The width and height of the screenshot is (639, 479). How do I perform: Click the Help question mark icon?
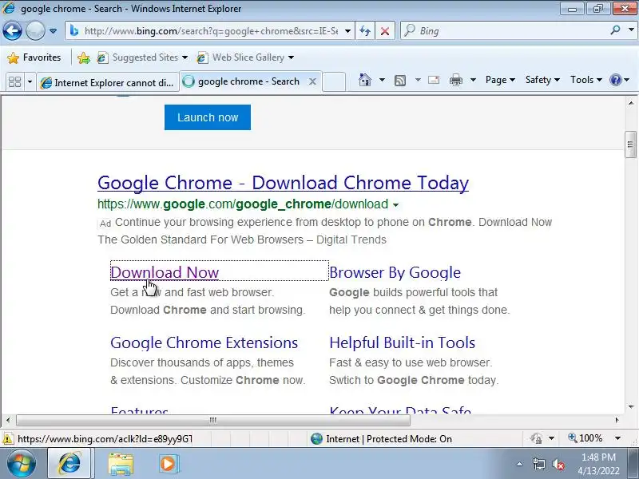(x=615, y=80)
